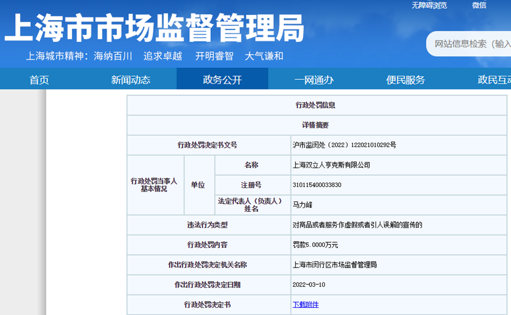Switch to 便民服务 section
The height and width of the screenshot is (315, 511).
point(405,80)
